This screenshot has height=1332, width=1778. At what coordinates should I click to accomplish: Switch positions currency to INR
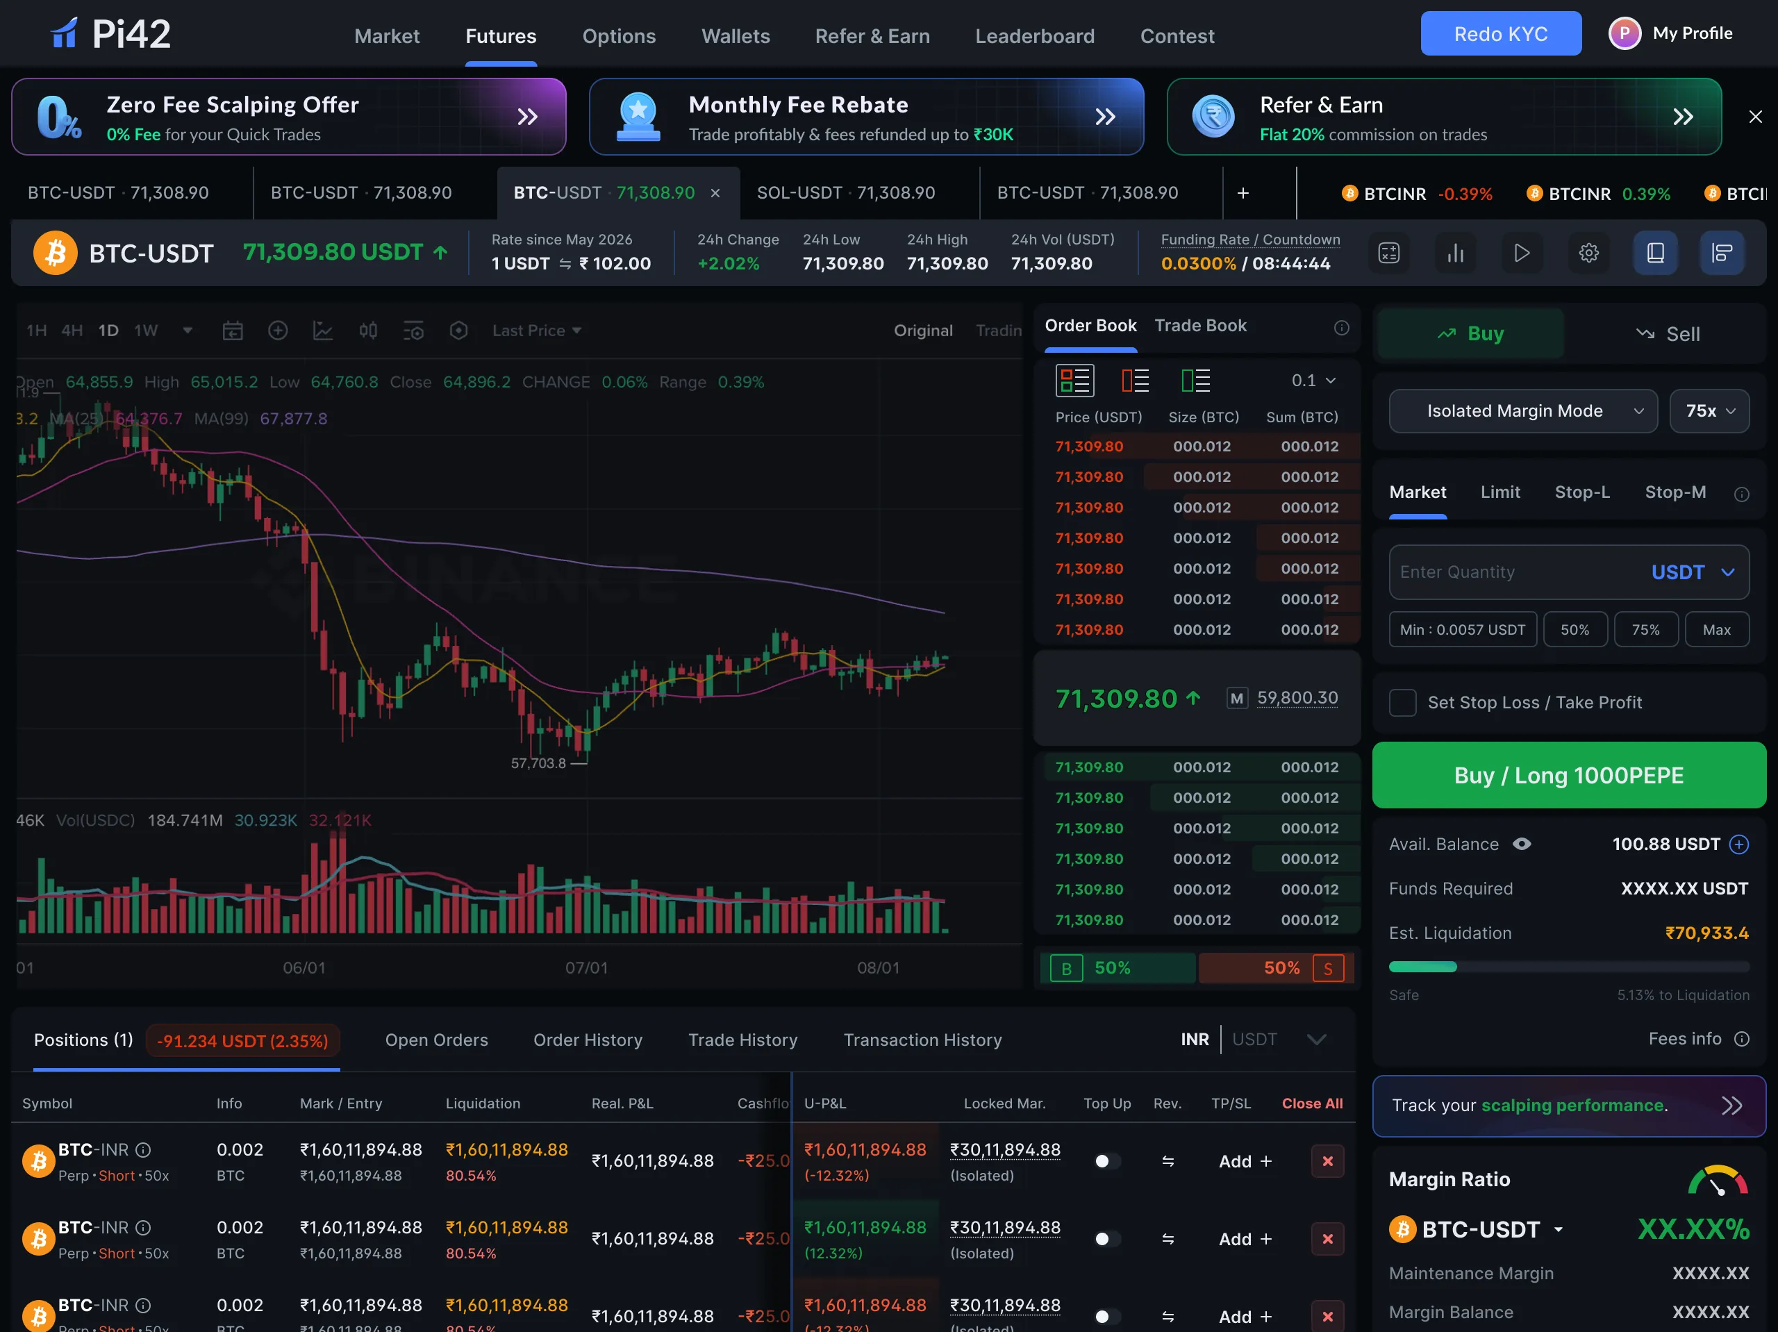pos(1195,1040)
